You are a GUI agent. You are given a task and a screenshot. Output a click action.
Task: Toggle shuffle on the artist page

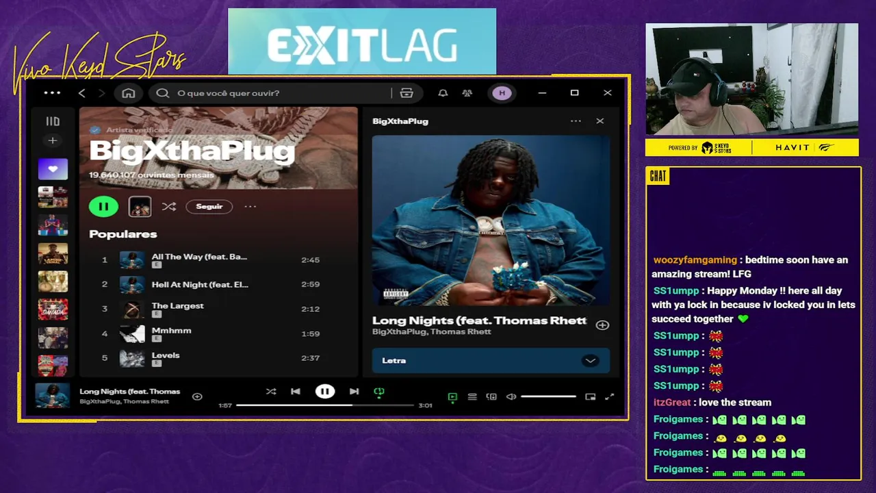click(169, 206)
